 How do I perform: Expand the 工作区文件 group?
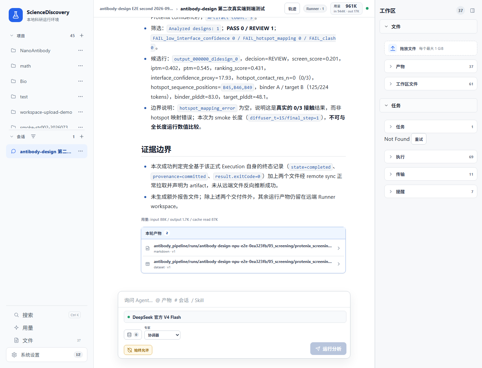point(431,84)
